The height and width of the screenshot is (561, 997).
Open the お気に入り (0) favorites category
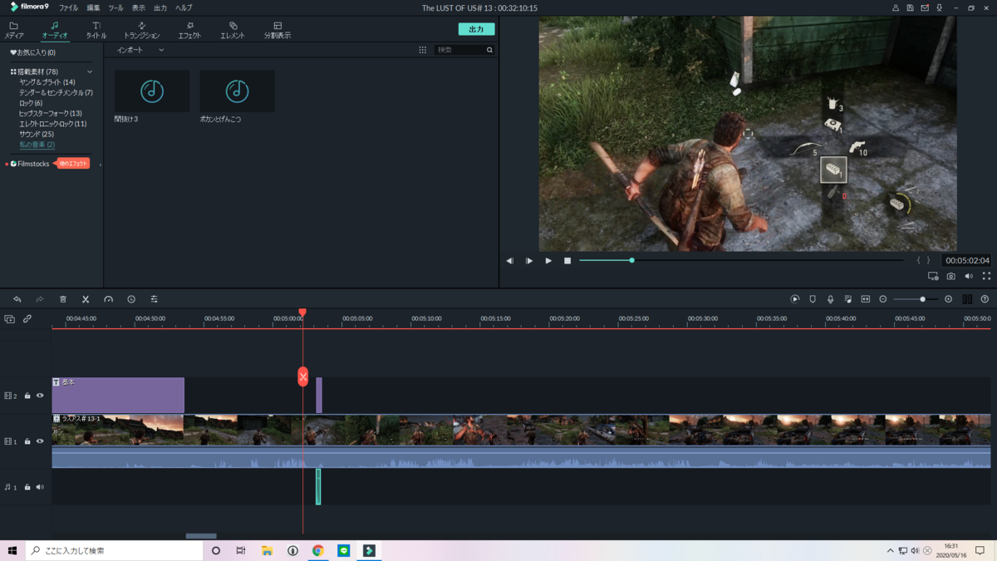click(33, 52)
